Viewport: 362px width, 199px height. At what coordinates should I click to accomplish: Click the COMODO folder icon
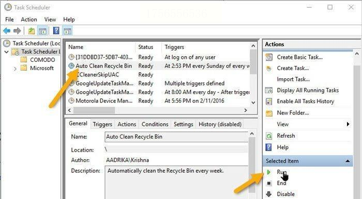[24, 60]
